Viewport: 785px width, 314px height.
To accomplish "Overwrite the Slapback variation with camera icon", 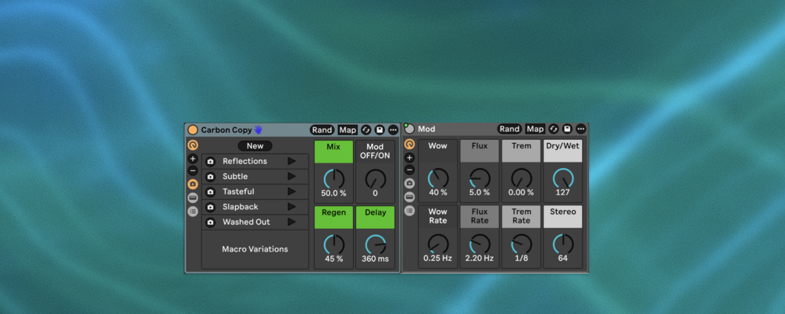I will (210, 207).
